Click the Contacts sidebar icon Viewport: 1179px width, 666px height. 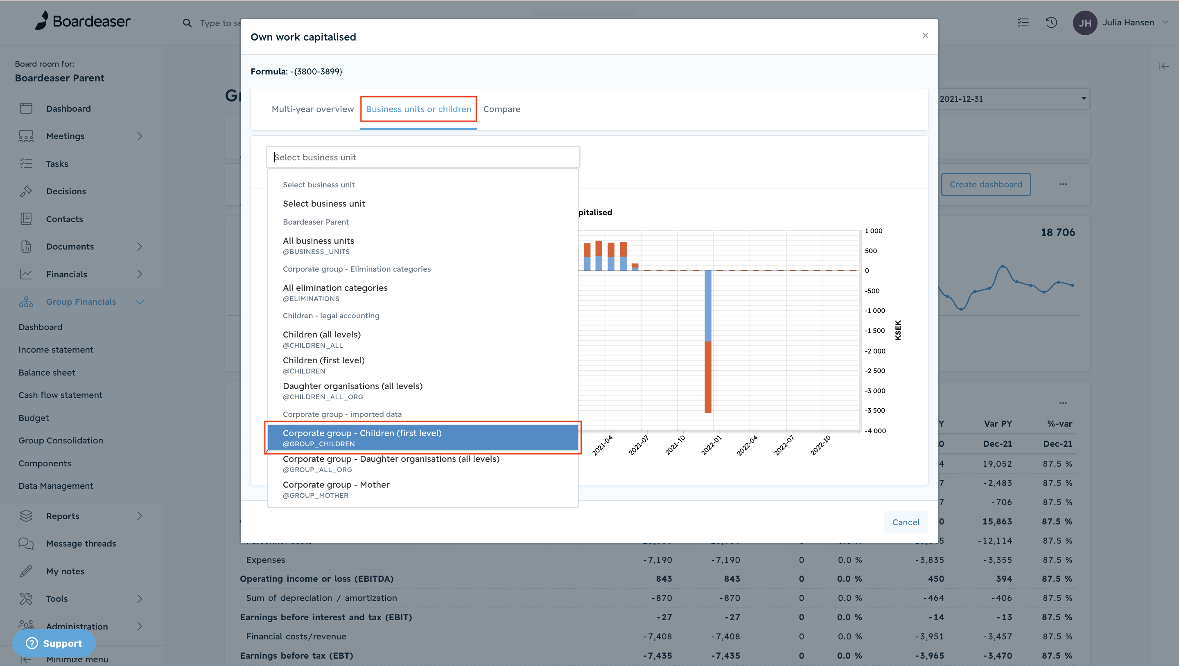tap(26, 218)
